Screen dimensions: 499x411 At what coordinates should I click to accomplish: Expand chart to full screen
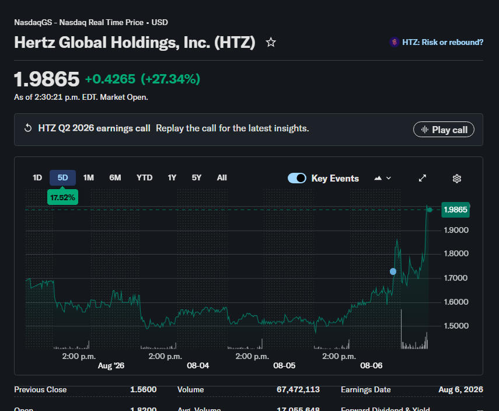[423, 178]
